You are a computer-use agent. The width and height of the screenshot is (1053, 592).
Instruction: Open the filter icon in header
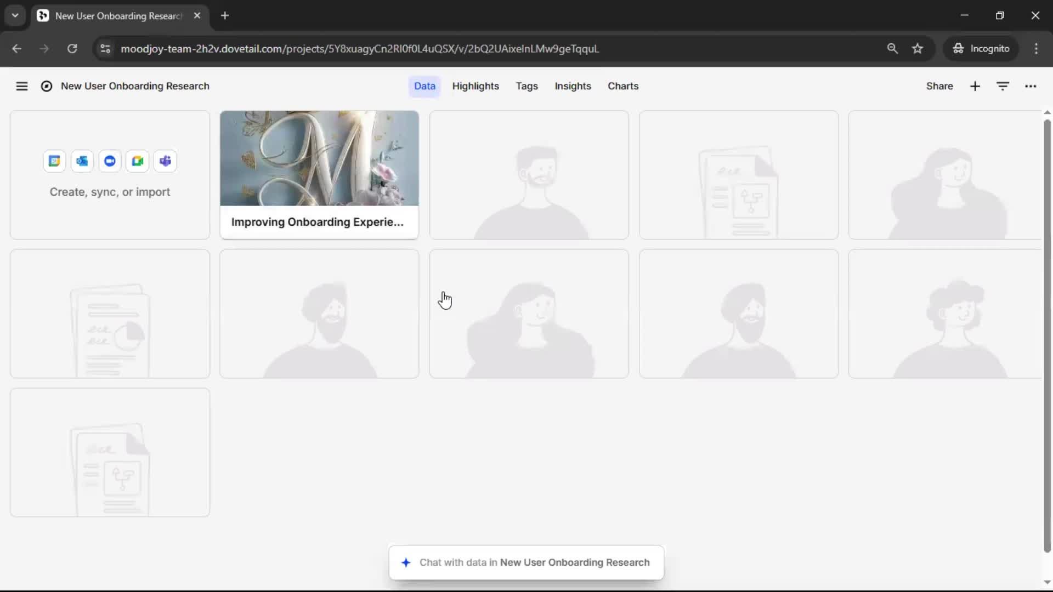1003,86
